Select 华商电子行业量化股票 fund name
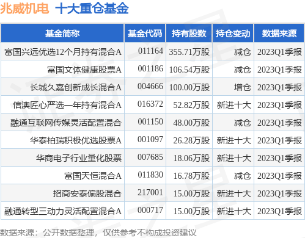The image size is (305, 238). coord(79,158)
